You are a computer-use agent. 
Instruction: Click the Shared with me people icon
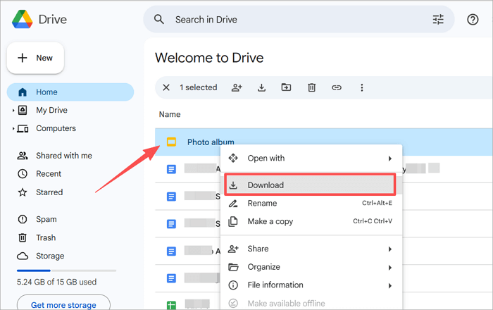tap(23, 156)
